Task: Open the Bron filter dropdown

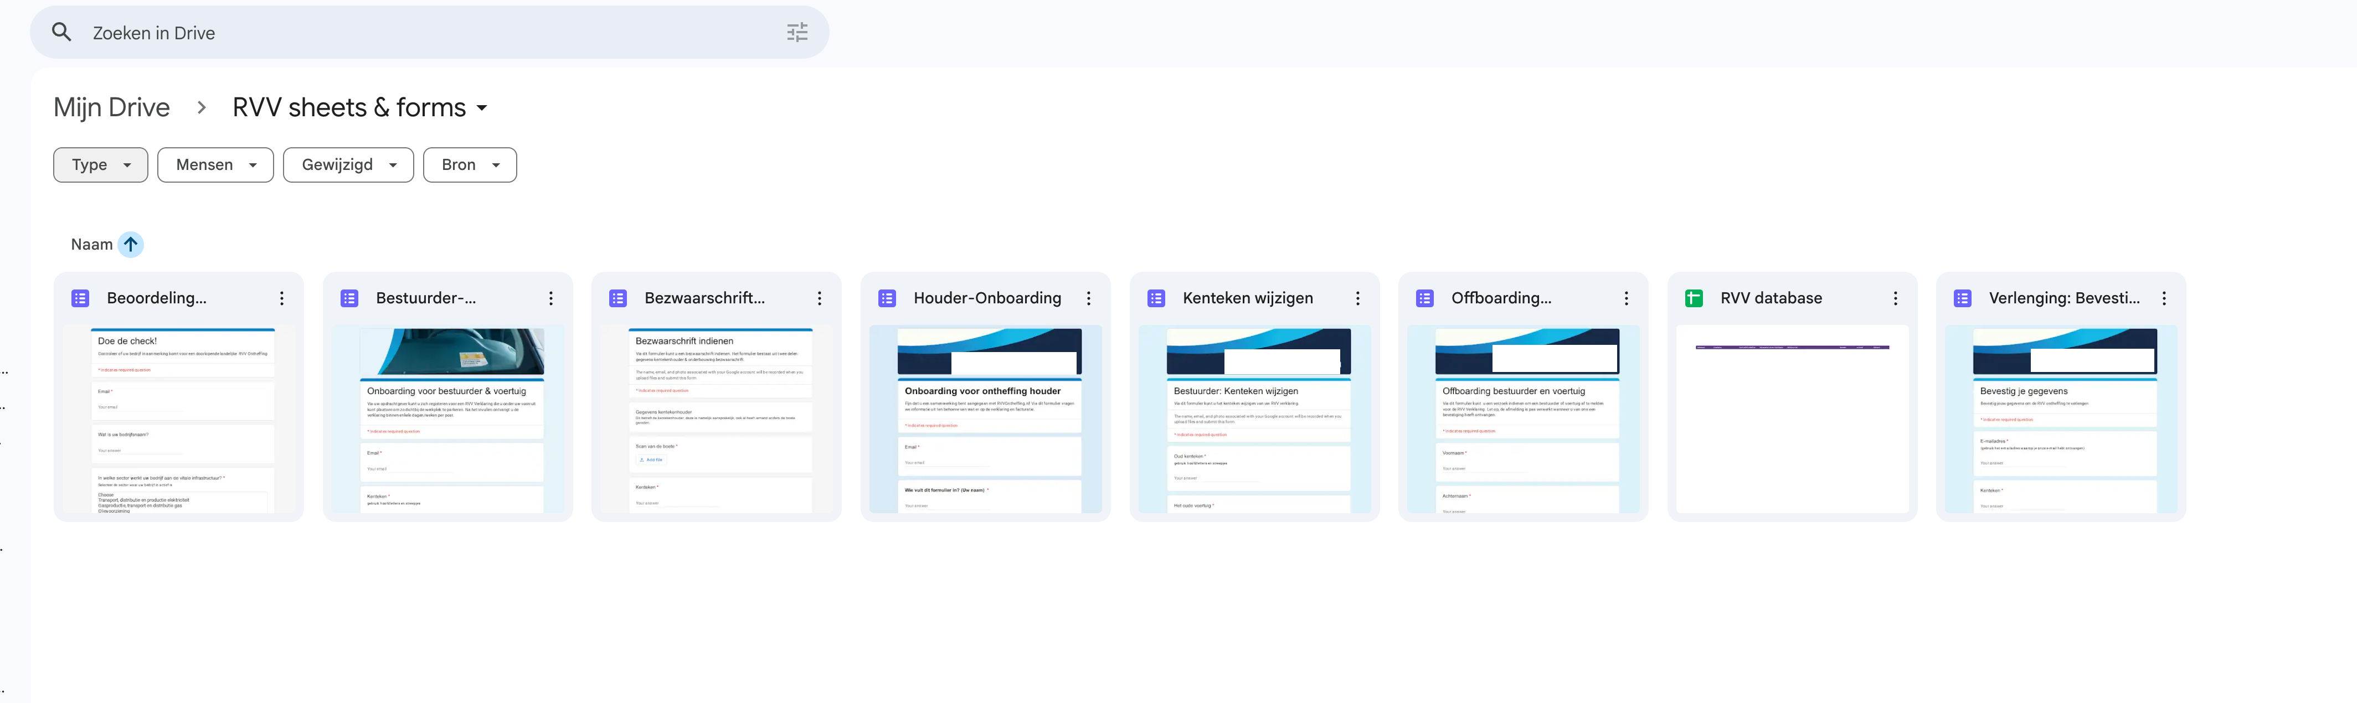Action: coord(470,166)
